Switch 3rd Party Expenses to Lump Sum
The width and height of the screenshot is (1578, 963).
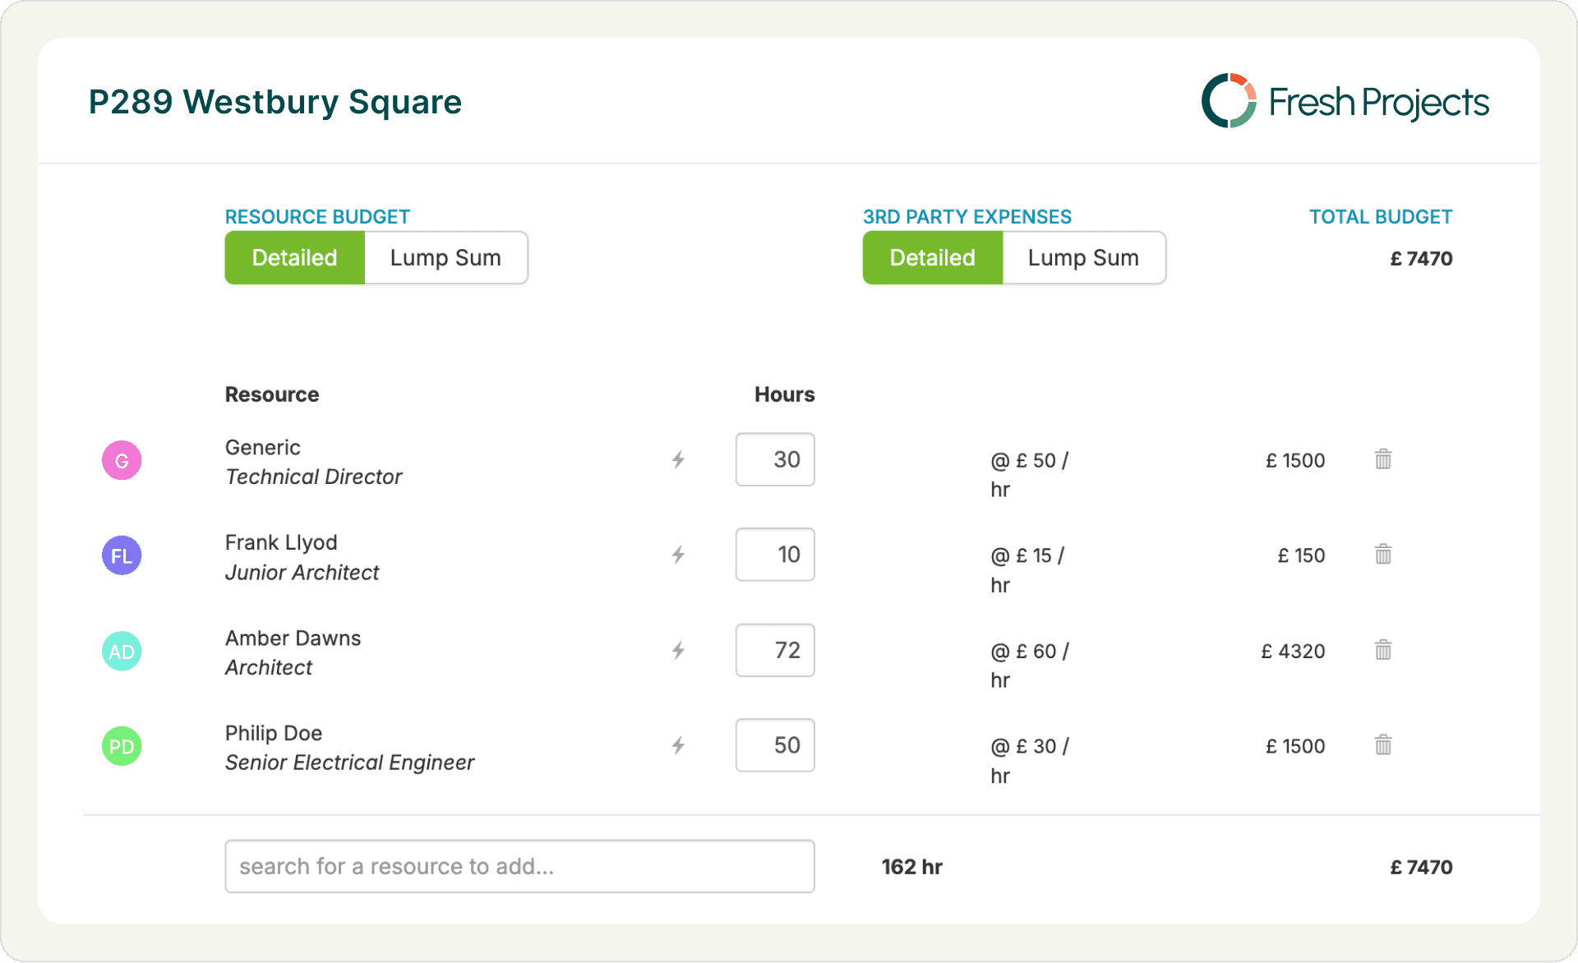click(1082, 258)
